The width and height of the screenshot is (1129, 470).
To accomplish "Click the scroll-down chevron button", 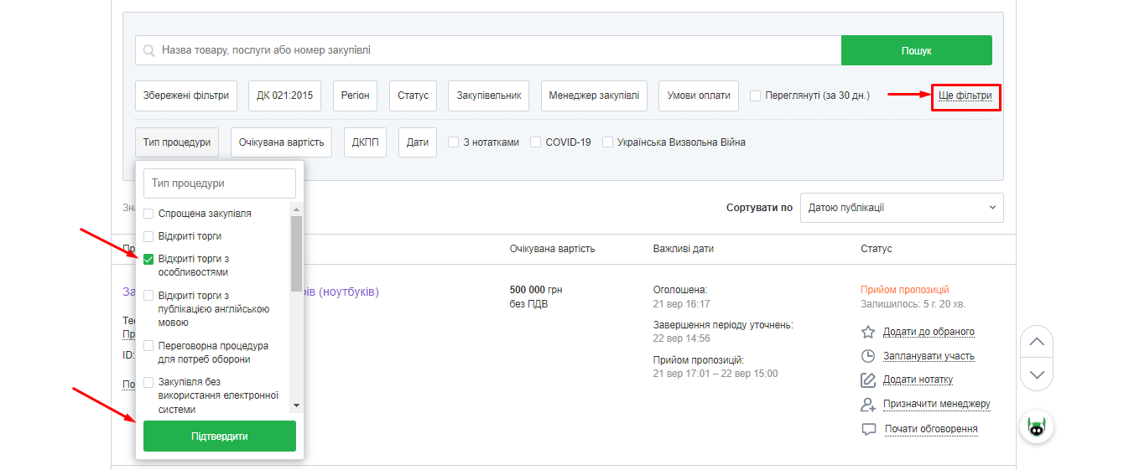I will pyautogui.click(x=1037, y=374).
